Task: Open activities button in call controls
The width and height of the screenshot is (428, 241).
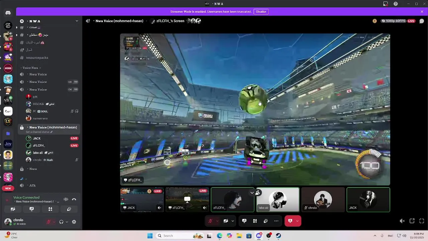Action: pyautogui.click(x=255, y=221)
